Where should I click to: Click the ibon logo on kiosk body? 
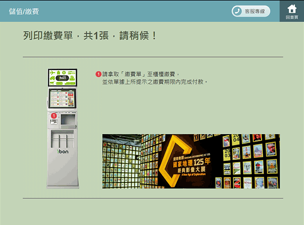tap(63, 151)
